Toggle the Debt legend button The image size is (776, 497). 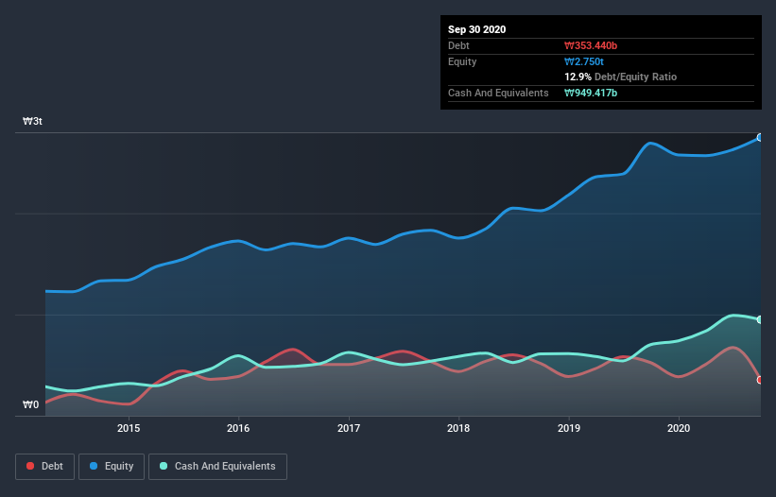click(44, 467)
